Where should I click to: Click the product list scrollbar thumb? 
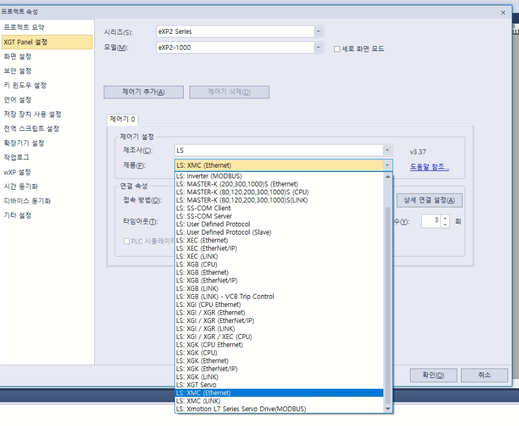click(387, 305)
